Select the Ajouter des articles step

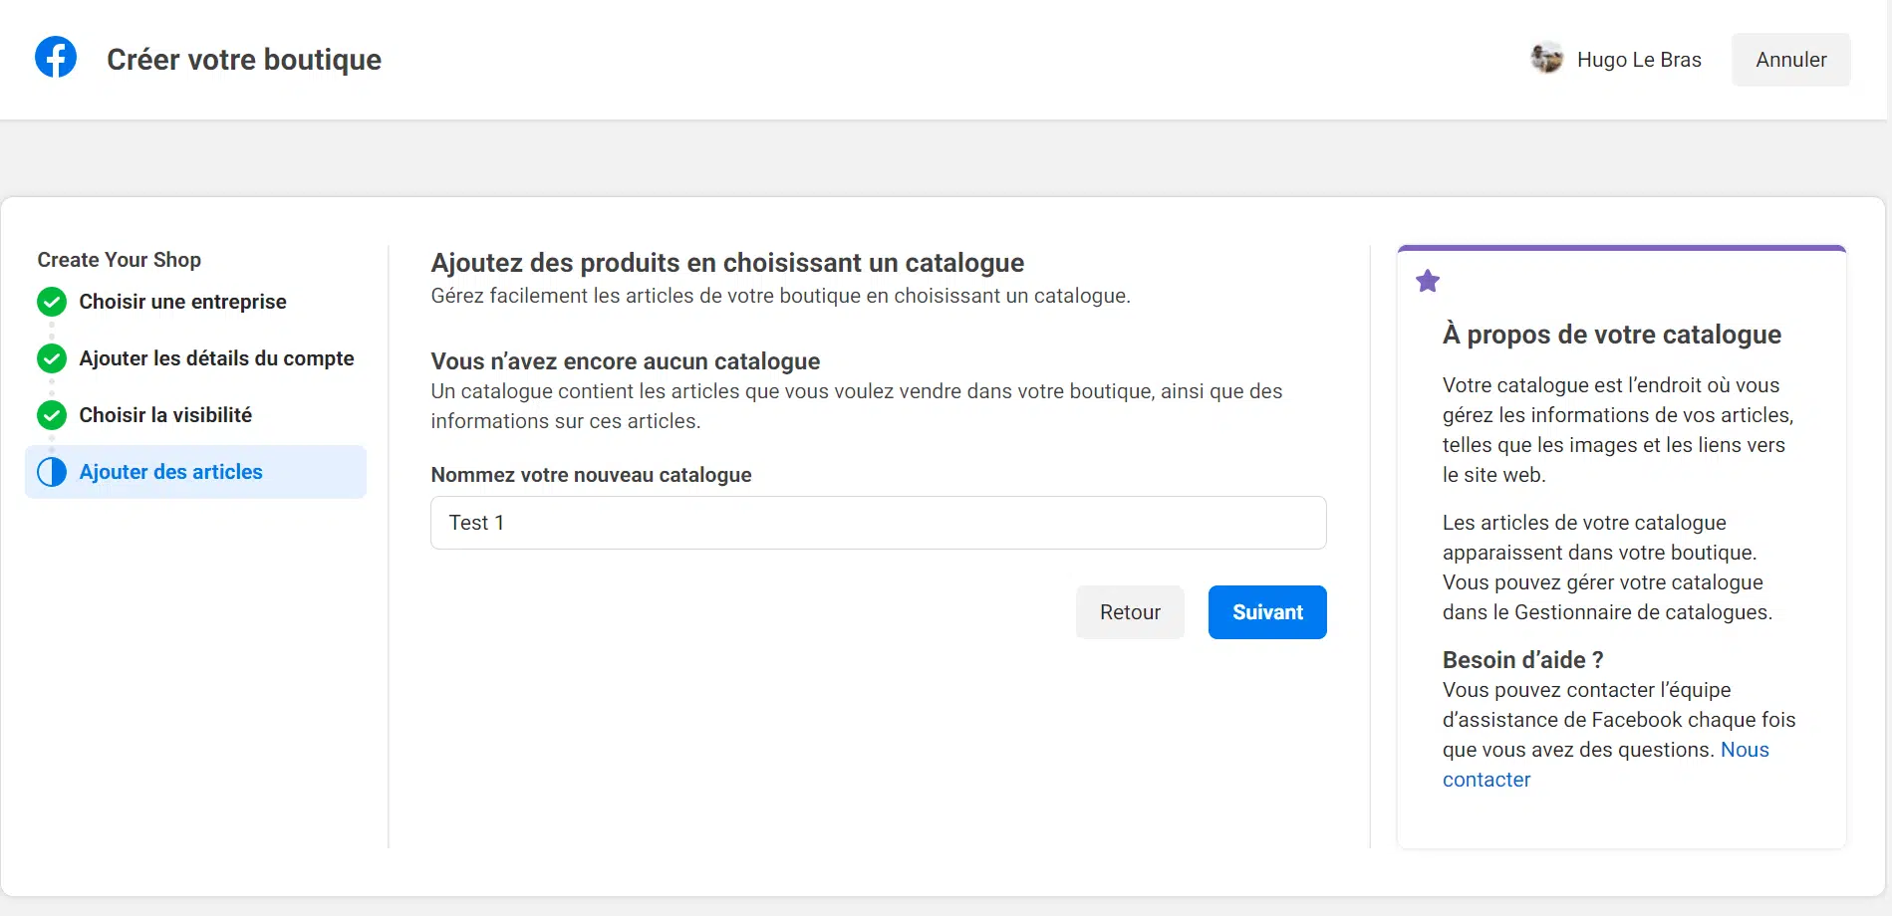coord(171,472)
